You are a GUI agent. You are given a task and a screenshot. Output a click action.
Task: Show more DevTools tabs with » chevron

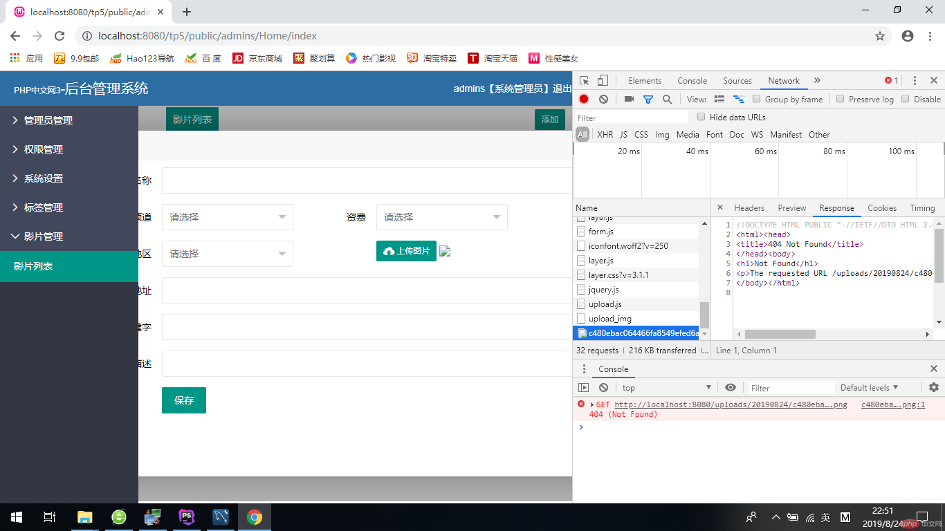pyautogui.click(x=817, y=81)
